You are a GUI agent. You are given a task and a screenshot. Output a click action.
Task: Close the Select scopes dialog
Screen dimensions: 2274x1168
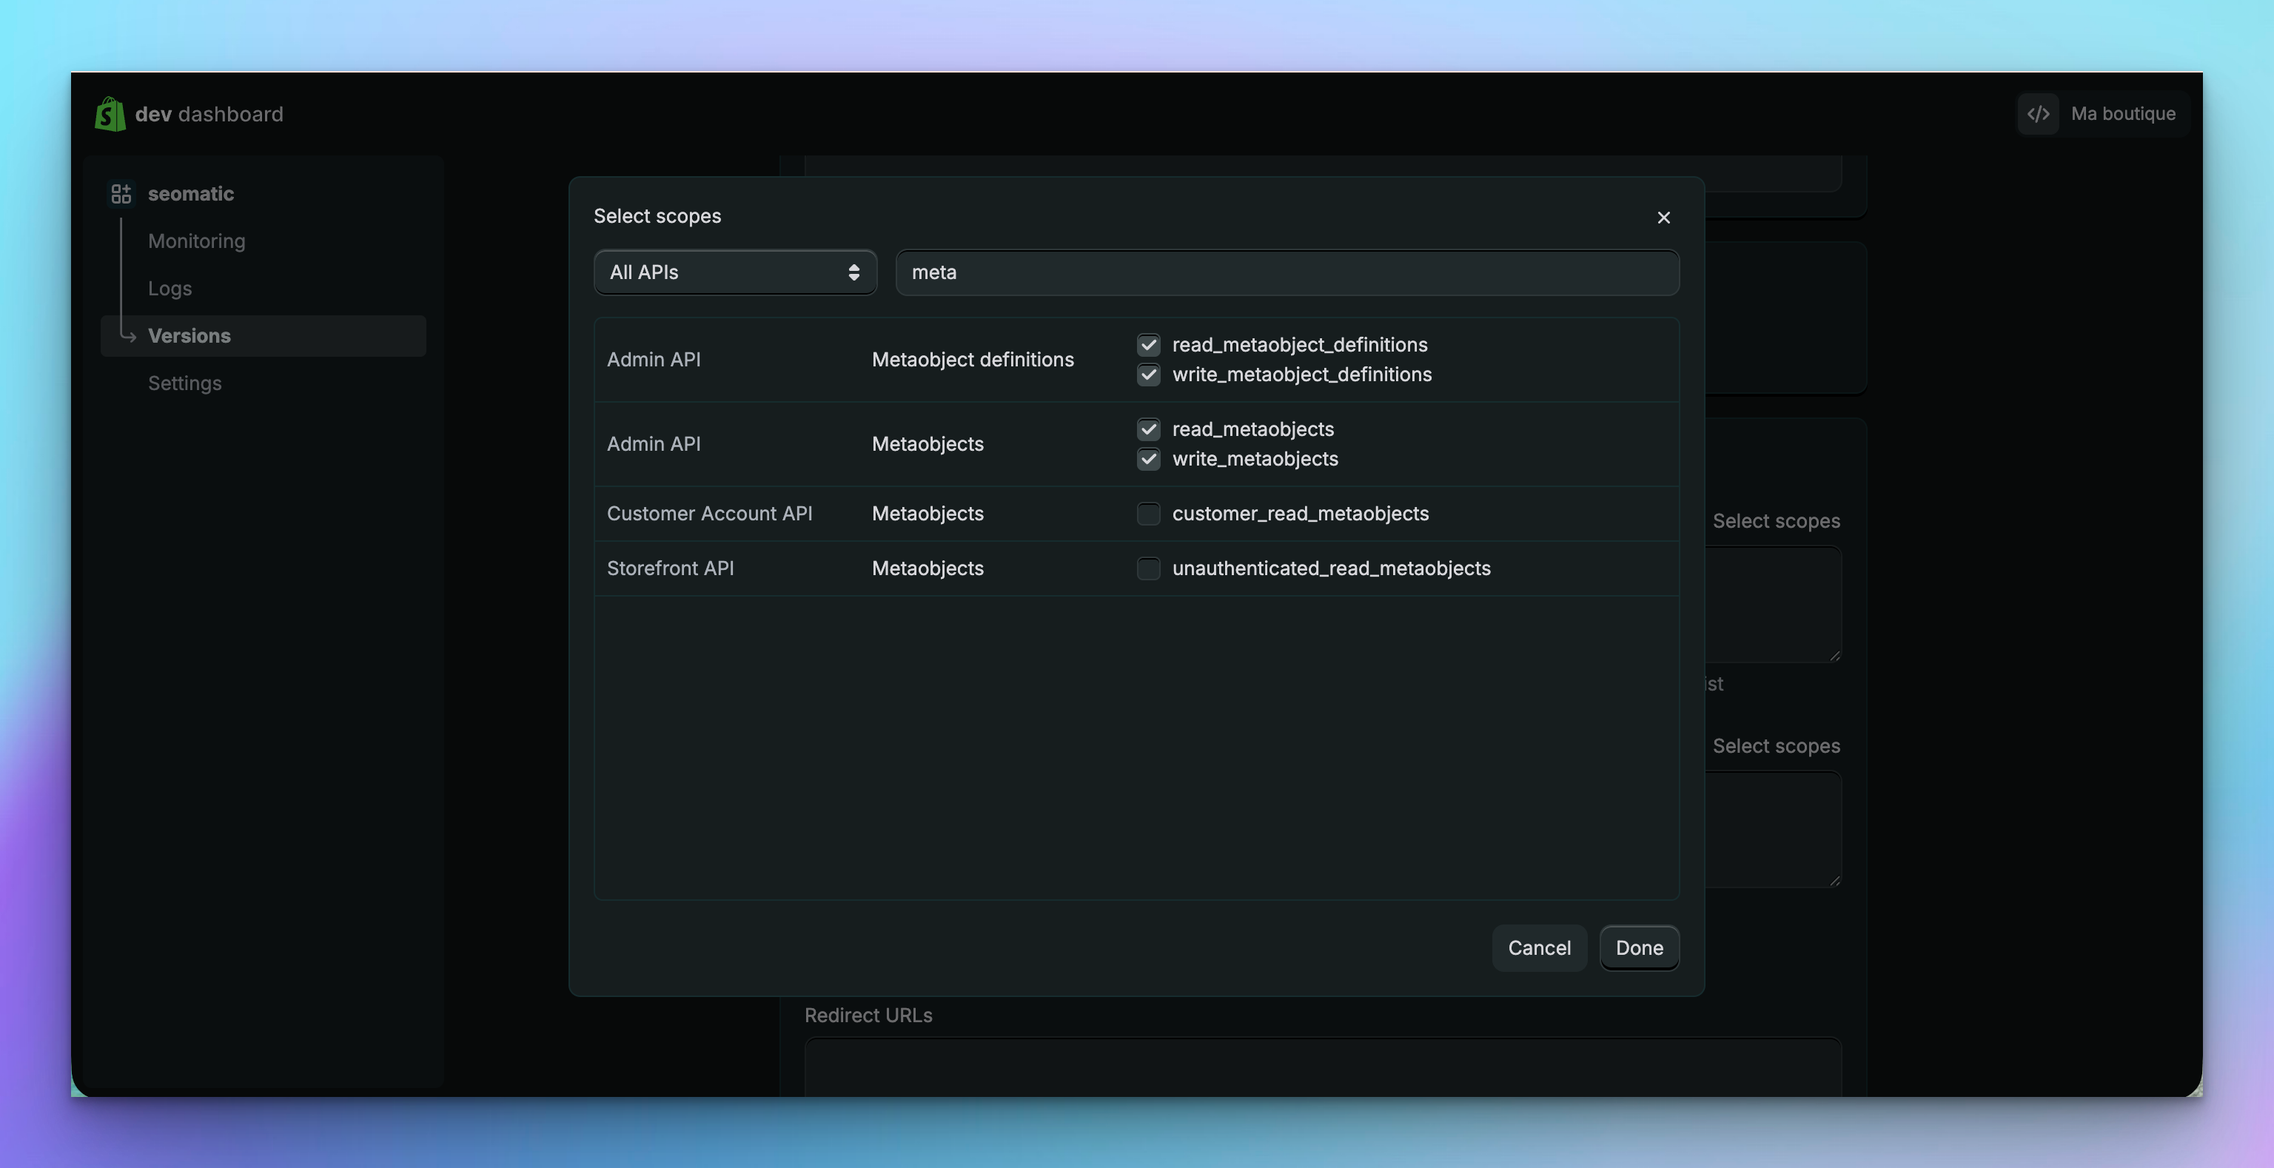(1663, 217)
